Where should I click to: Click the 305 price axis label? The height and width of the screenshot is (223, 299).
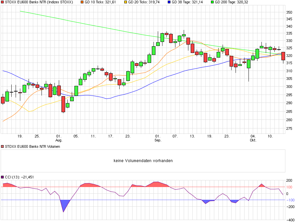point(289,79)
